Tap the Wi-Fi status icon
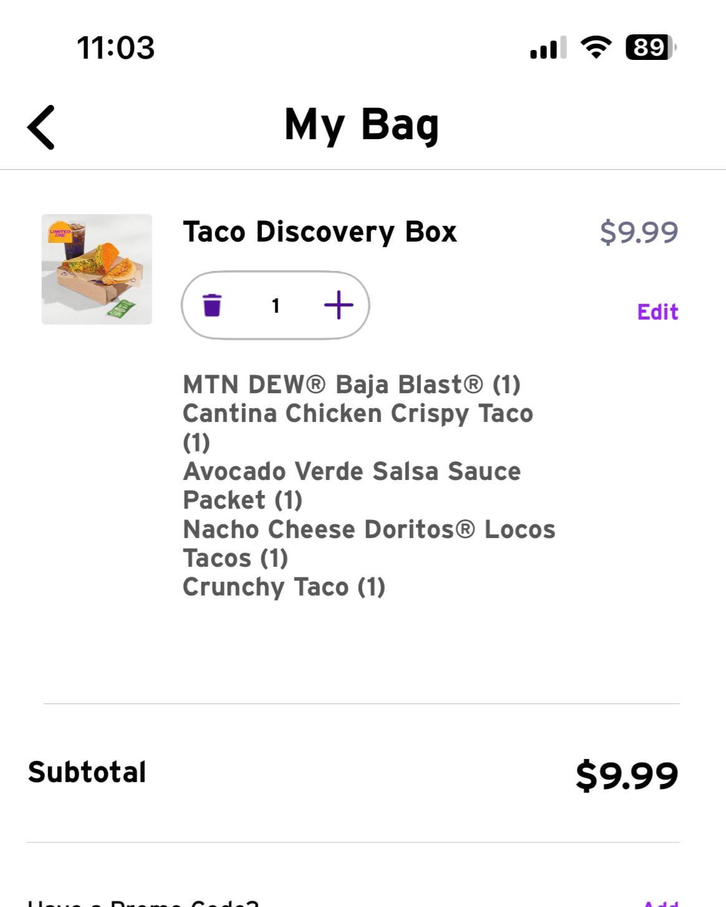Image resolution: width=726 pixels, height=907 pixels. pos(596,47)
